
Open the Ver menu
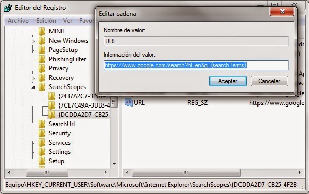(x=67, y=21)
